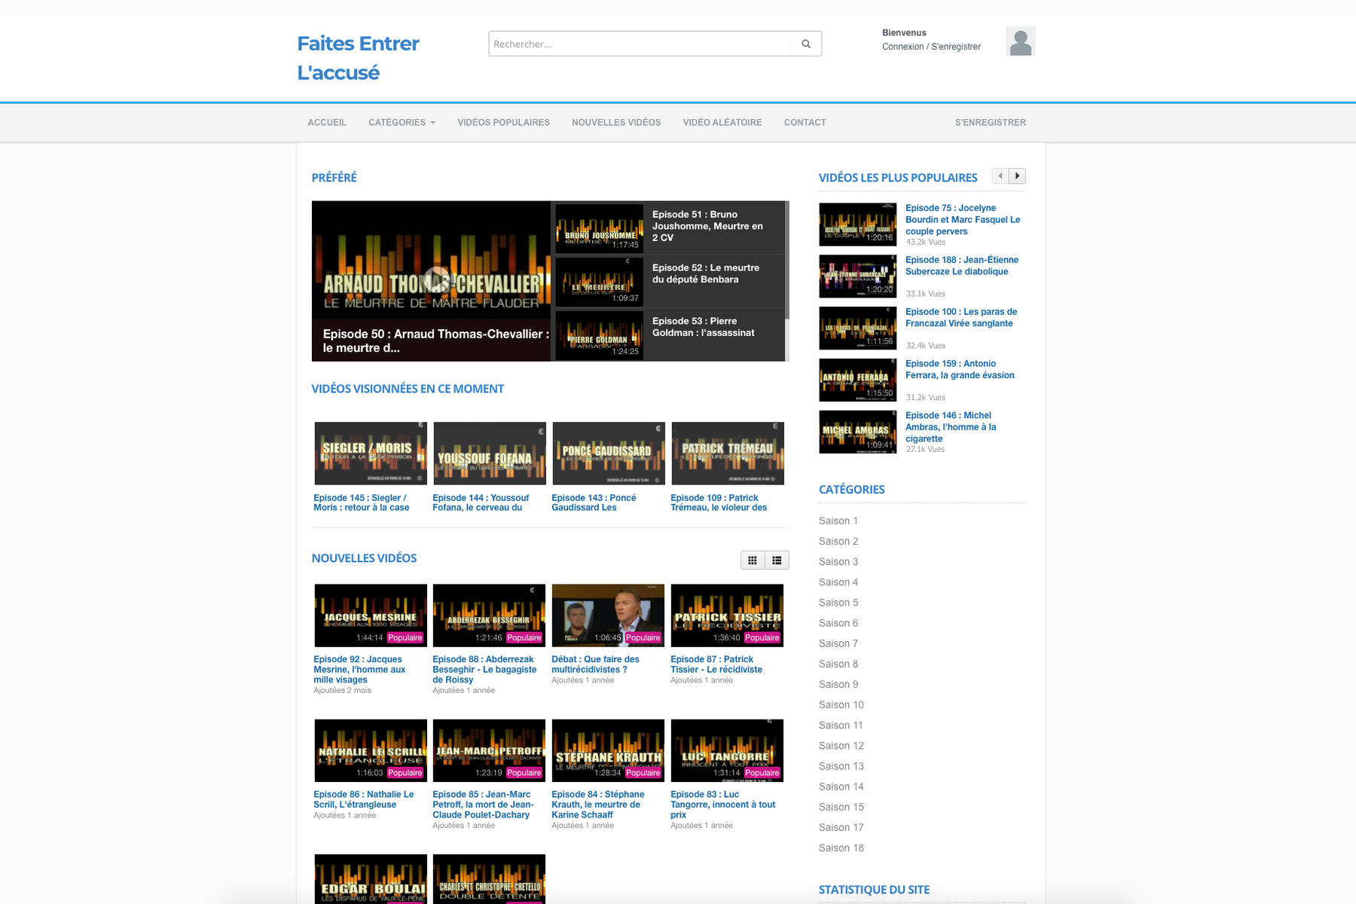Image resolution: width=1356 pixels, height=904 pixels.
Task: Show next popular videos arrow
Action: pyautogui.click(x=1017, y=176)
